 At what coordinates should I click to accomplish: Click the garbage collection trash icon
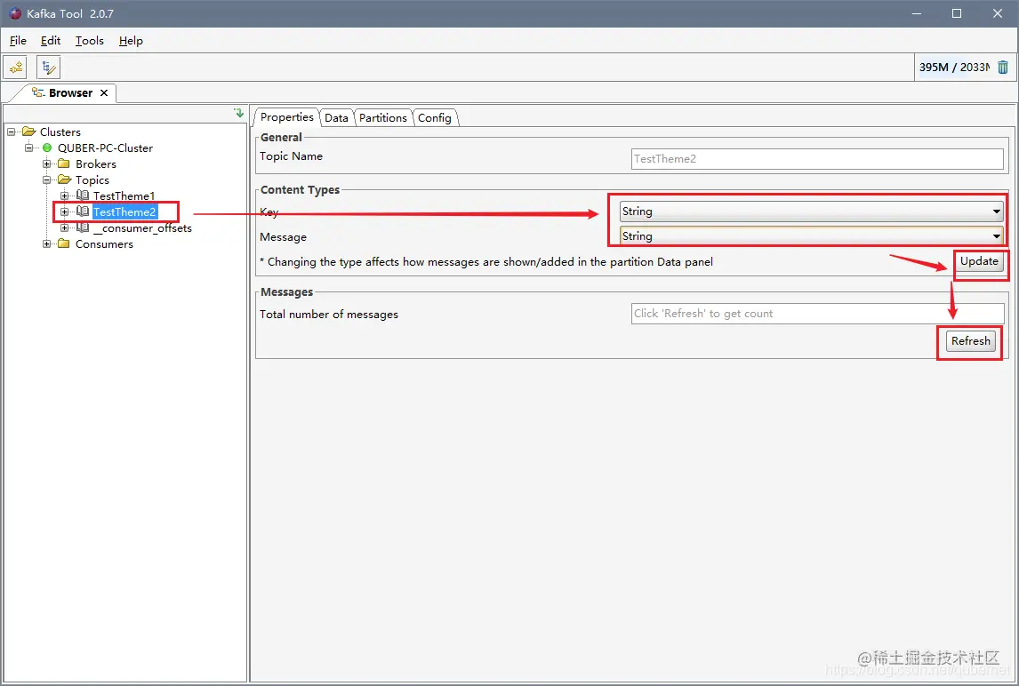click(1003, 67)
